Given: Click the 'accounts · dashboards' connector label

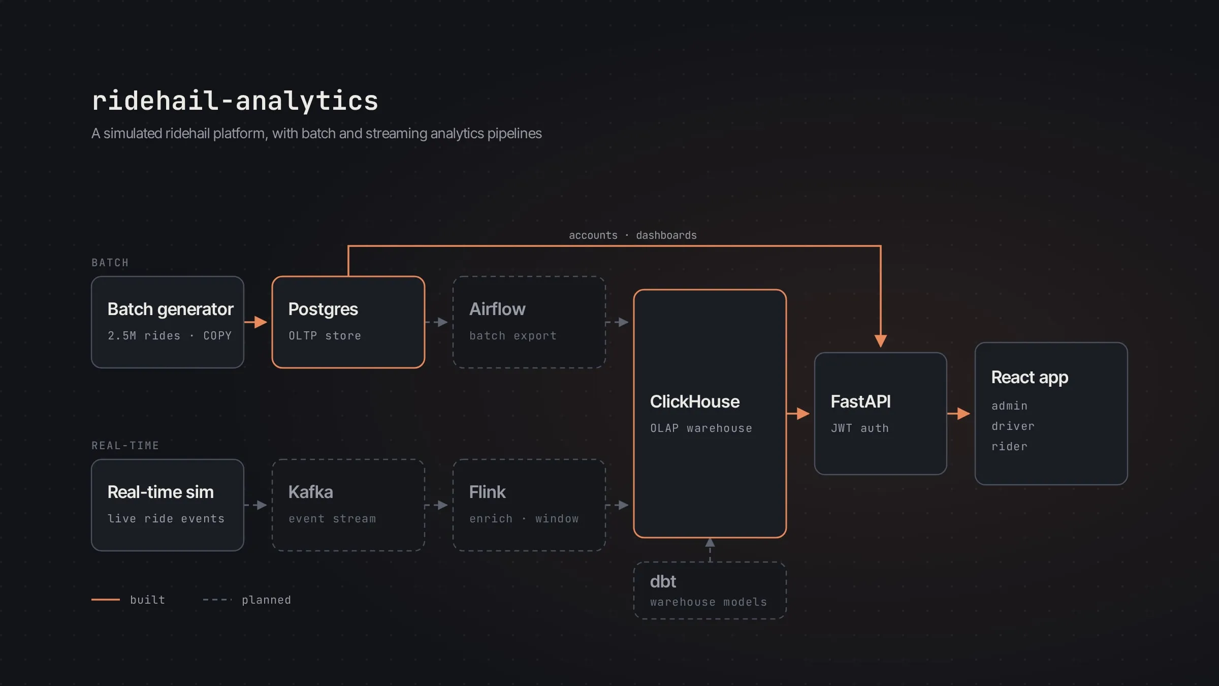Looking at the screenshot, I should 633,235.
